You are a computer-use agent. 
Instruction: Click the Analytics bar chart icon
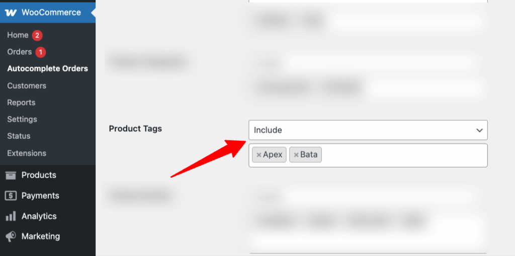tap(11, 216)
